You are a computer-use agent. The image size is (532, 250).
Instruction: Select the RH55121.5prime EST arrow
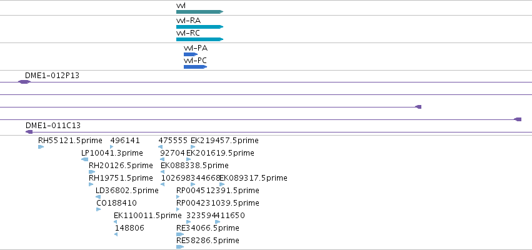(41, 147)
